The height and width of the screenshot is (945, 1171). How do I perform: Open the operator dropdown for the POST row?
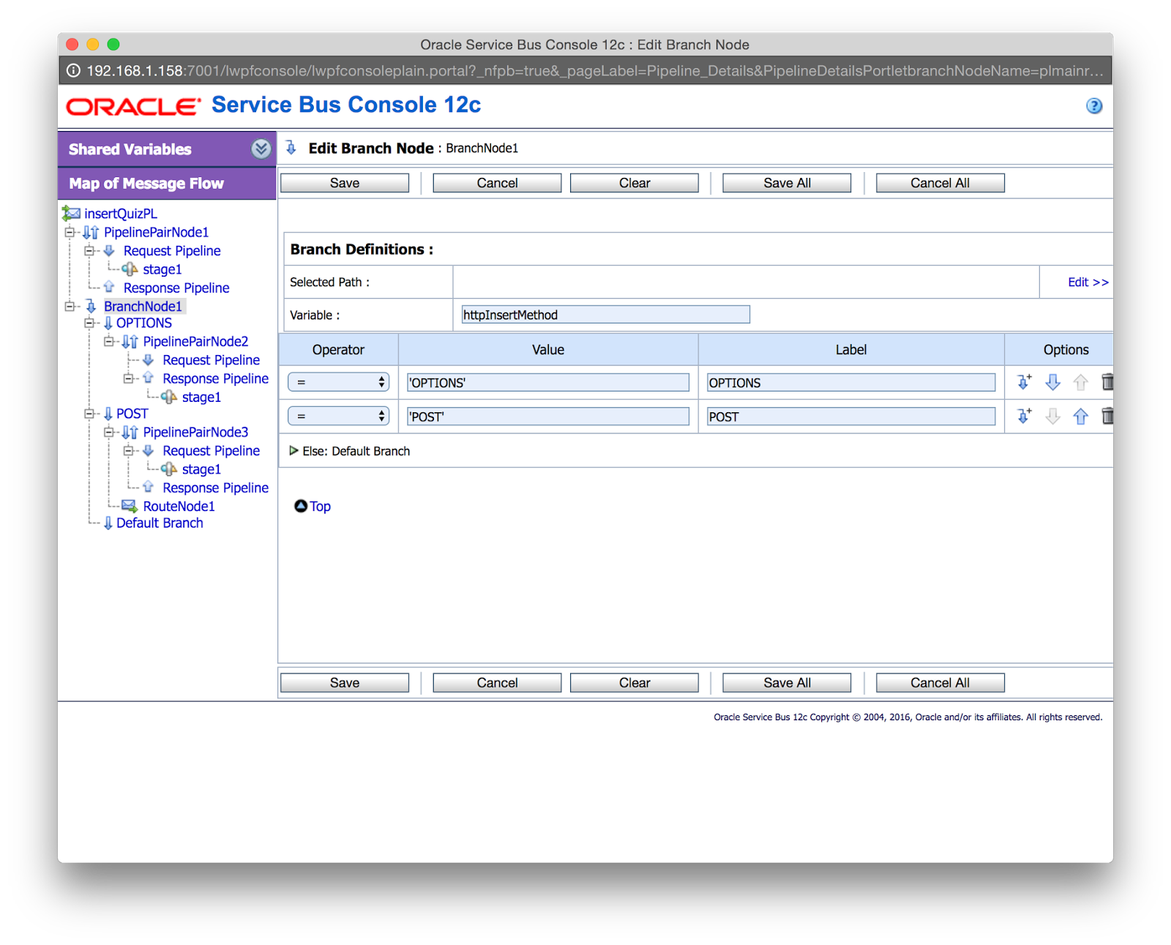pyautogui.click(x=337, y=417)
